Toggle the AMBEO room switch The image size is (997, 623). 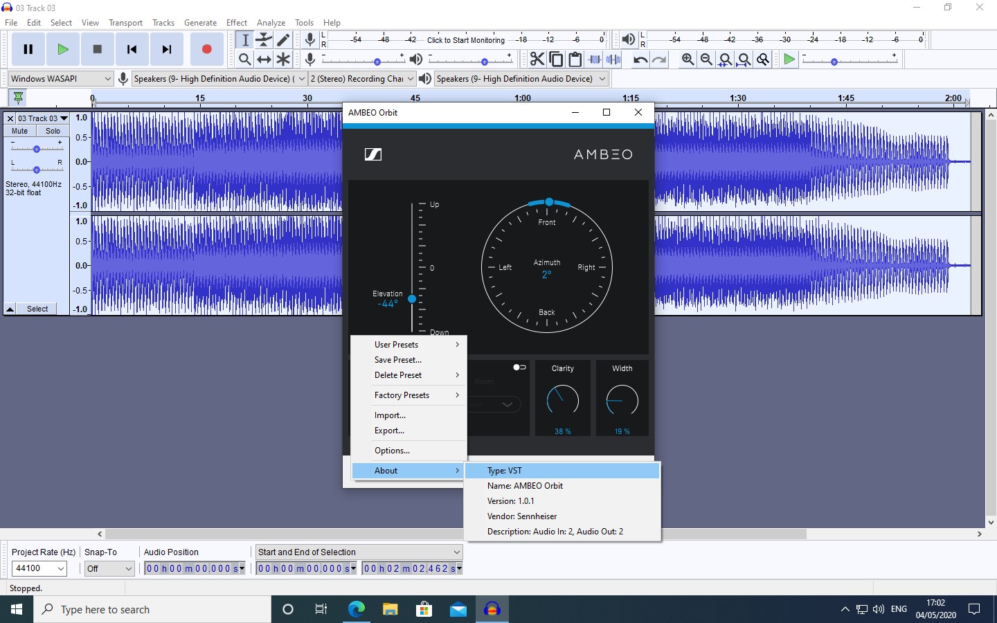519,368
